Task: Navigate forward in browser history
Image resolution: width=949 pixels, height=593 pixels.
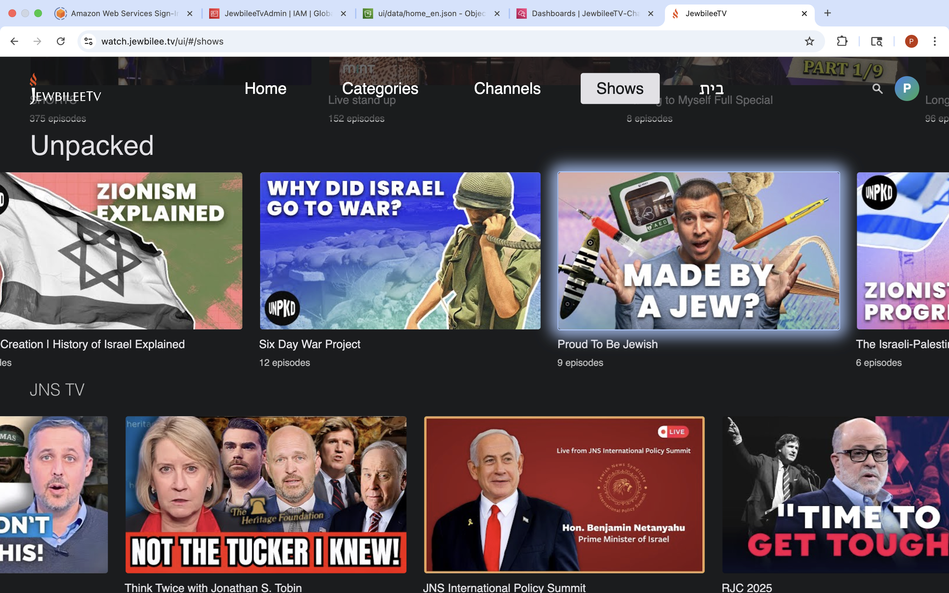Action: [x=37, y=41]
